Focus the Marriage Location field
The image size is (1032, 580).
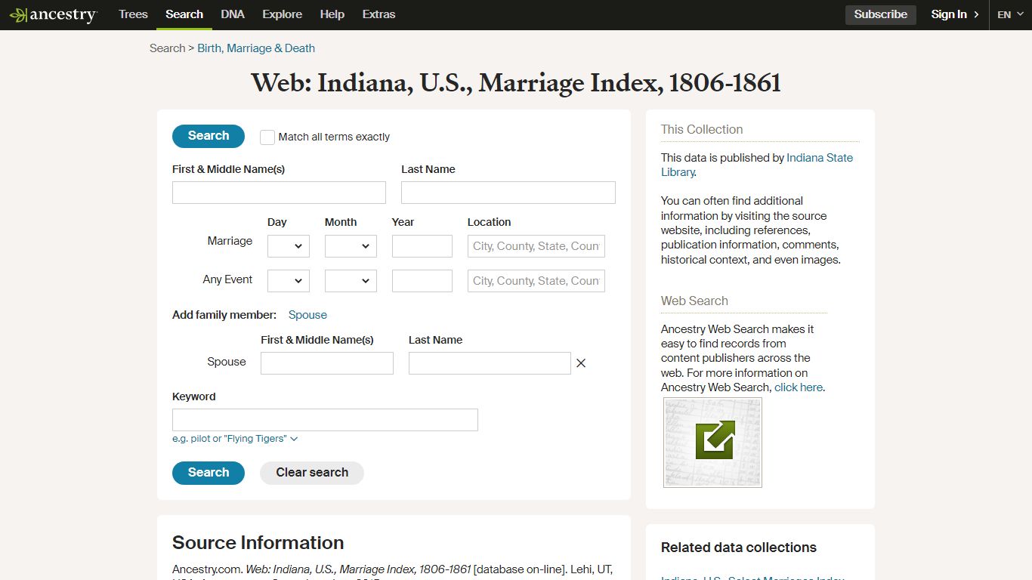point(536,246)
